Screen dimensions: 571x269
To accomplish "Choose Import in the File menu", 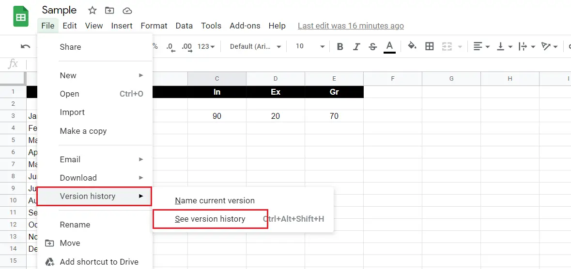I will 94,112.
